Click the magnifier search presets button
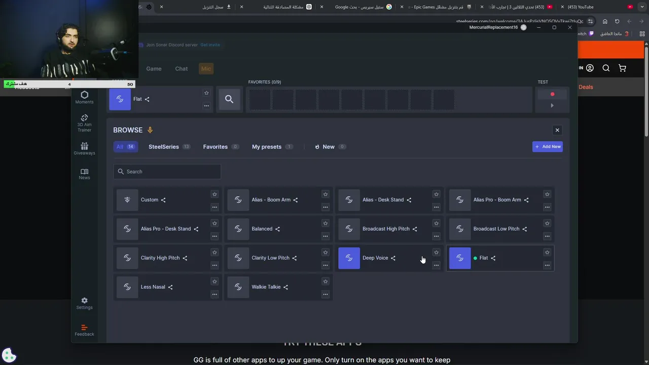The width and height of the screenshot is (649, 365). [229, 99]
